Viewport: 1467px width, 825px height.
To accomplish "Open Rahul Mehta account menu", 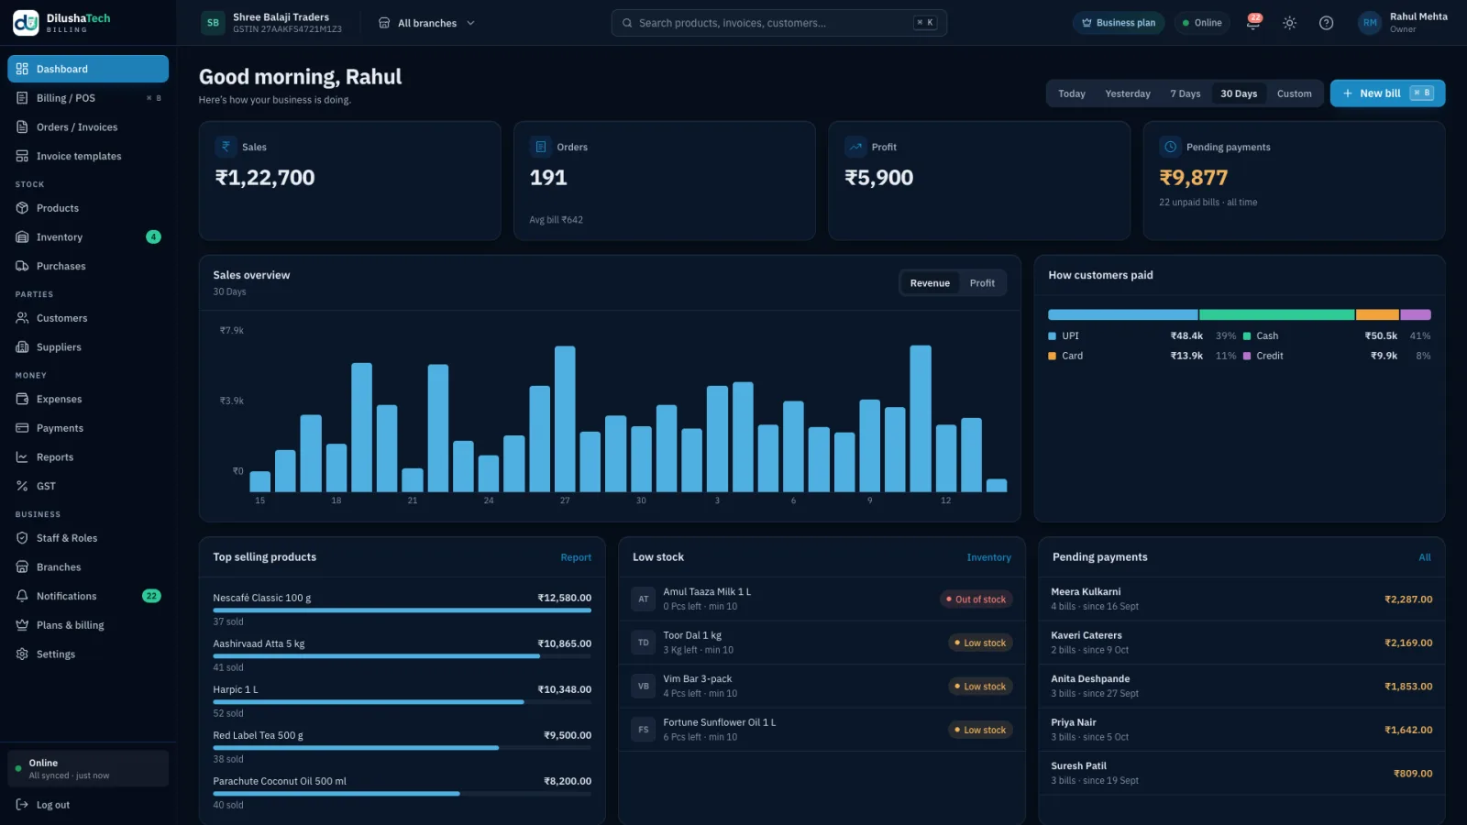I will coord(1403,23).
